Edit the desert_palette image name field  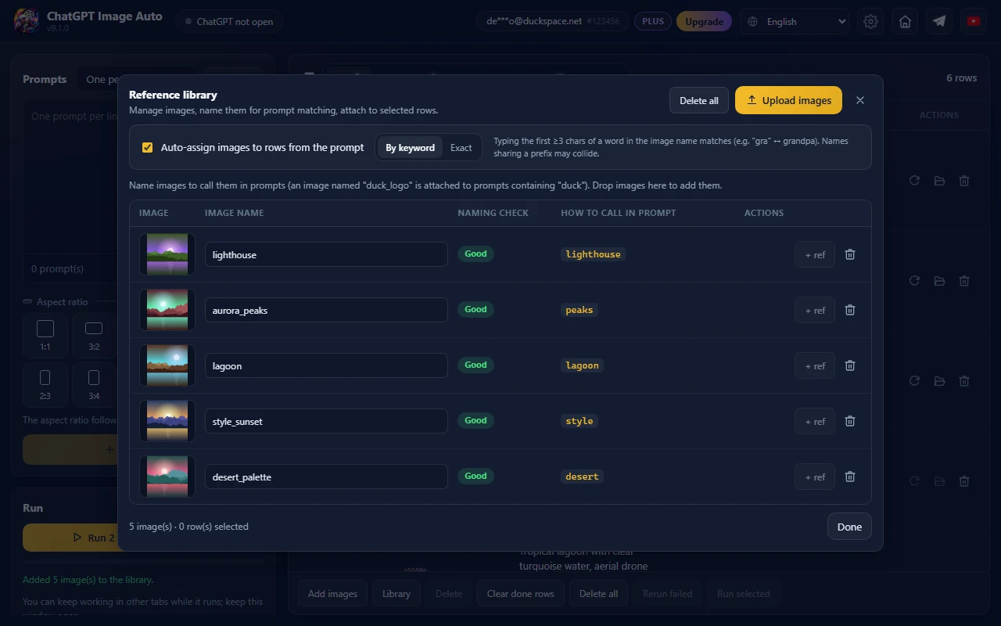click(x=326, y=477)
